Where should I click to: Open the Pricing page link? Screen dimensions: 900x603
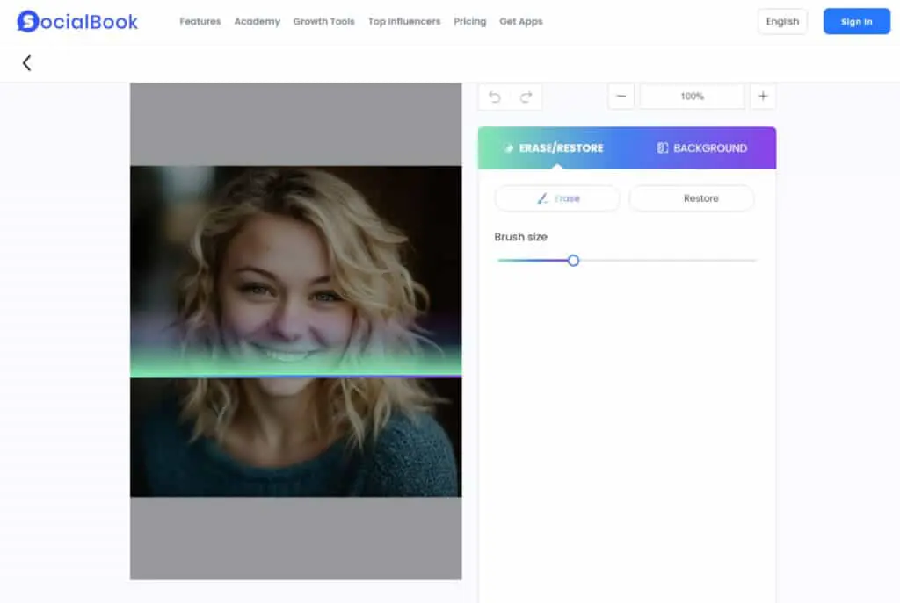click(469, 21)
